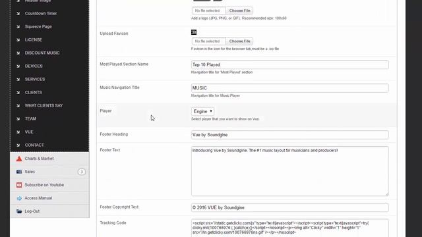The width and height of the screenshot is (422, 237).
Task: Click the Music Navigation Title field
Action: 290,88
